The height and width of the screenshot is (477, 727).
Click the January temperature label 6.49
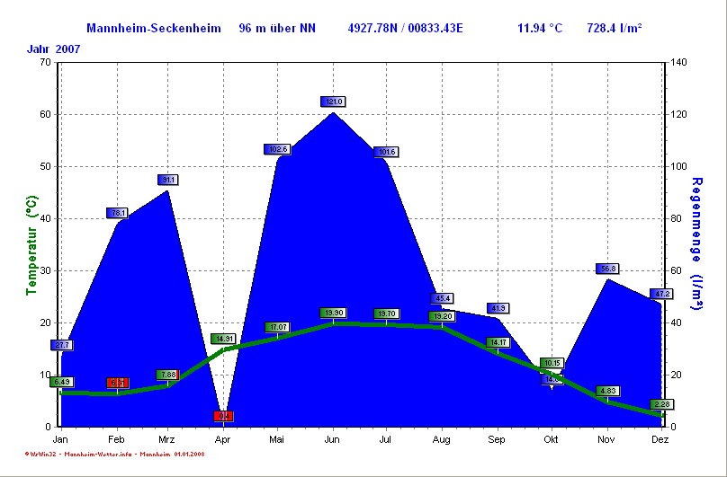61,382
